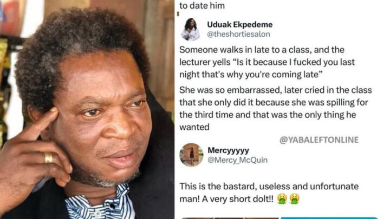The height and width of the screenshot is (219, 390).
Task: Visit the @theshortiesalon handle
Action: 238,34
